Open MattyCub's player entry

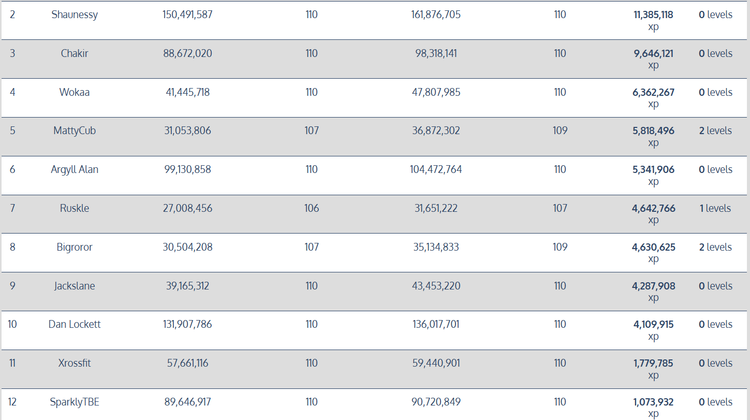pos(75,131)
